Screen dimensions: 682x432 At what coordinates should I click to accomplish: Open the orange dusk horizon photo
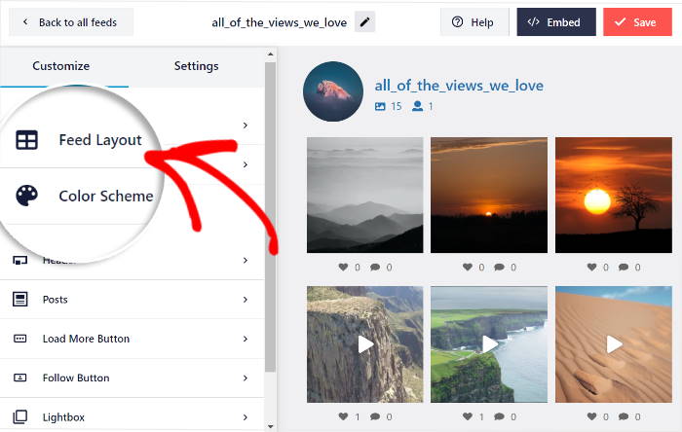point(489,195)
